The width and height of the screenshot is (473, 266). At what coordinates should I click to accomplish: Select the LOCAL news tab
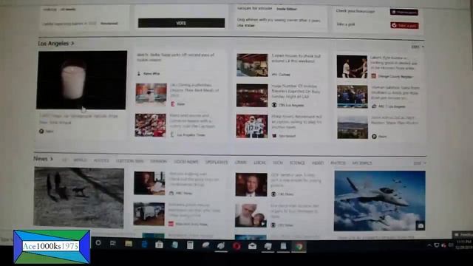click(x=259, y=163)
